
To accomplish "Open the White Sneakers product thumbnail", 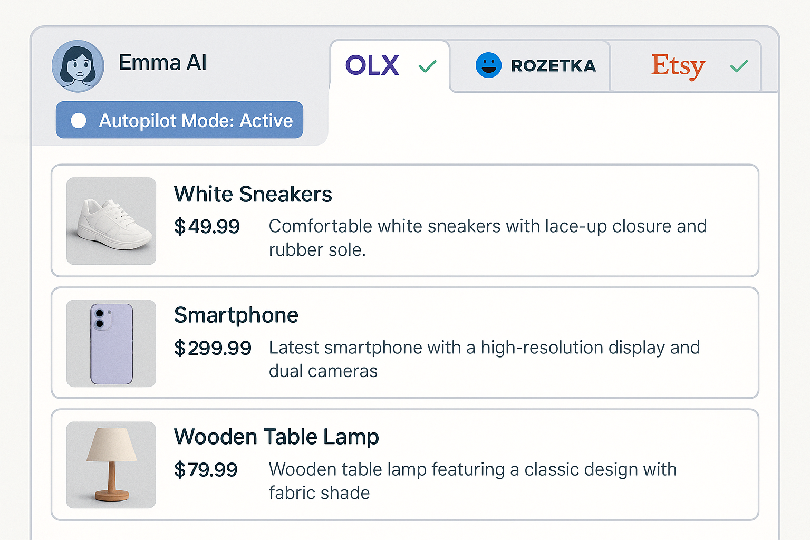I will click(111, 221).
